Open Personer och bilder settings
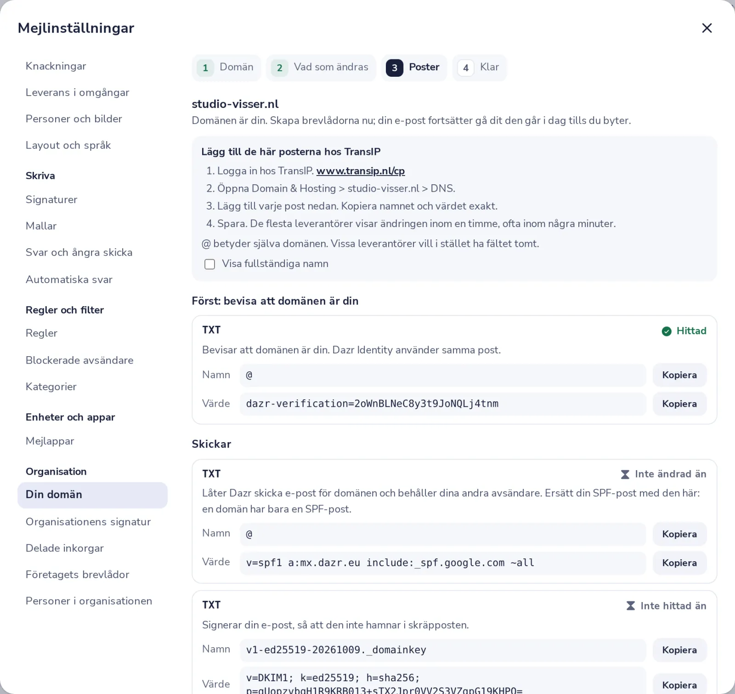 92,119
